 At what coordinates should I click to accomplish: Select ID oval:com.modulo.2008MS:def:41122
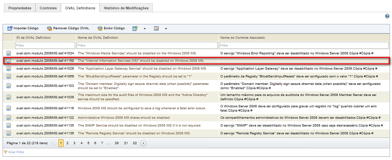[x=45, y=117]
